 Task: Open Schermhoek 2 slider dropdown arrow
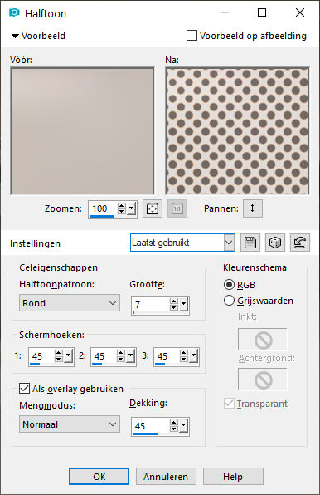click(130, 356)
